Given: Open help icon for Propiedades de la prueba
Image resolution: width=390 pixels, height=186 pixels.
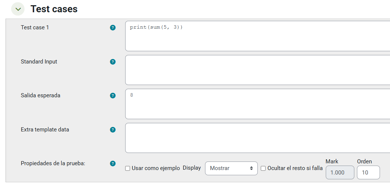Looking at the screenshot, I should pyautogui.click(x=113, y=163).
